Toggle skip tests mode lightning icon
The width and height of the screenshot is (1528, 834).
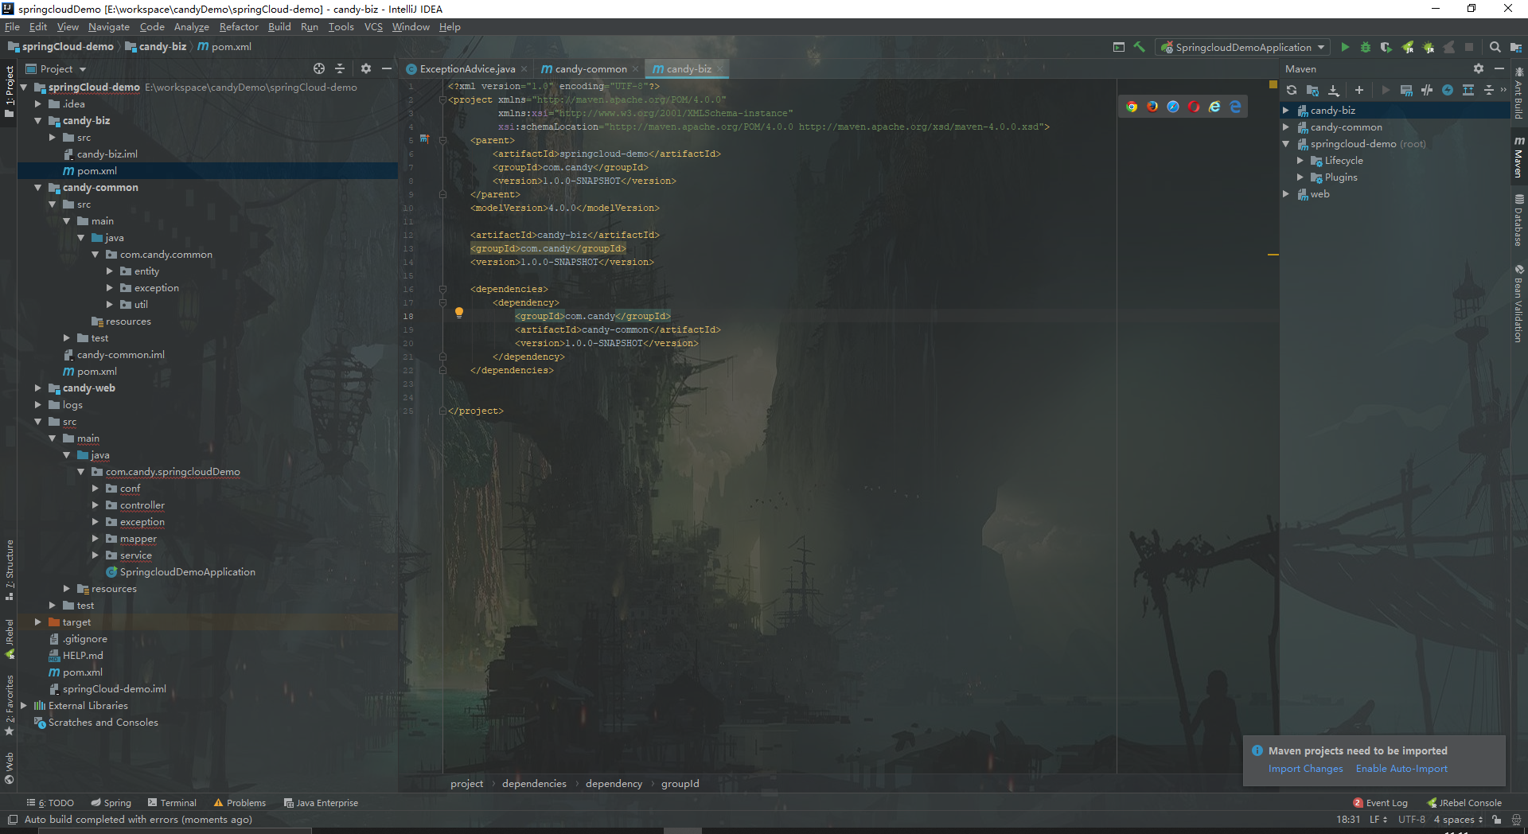pos(1448,90)
